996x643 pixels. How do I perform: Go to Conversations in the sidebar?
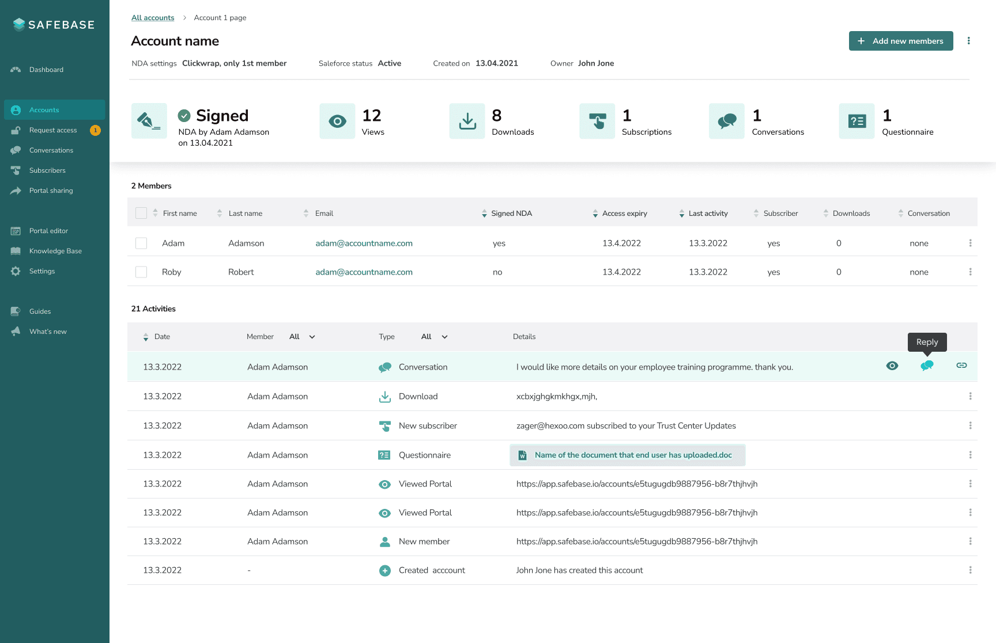click(x=51, y=150)
